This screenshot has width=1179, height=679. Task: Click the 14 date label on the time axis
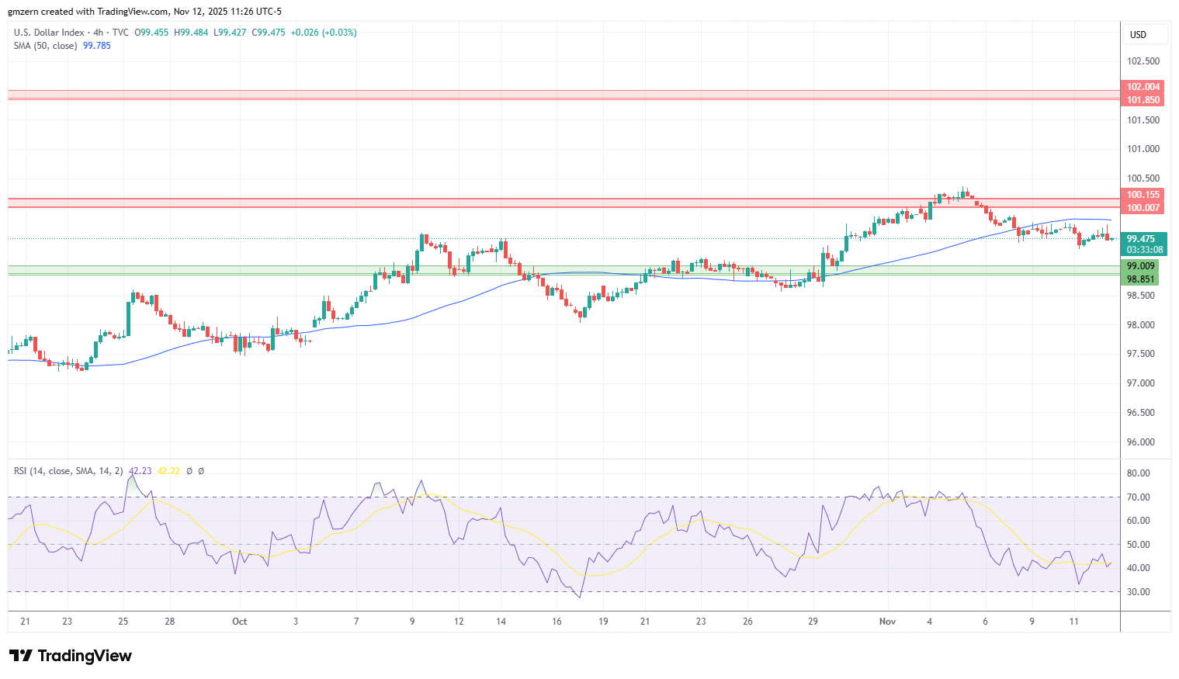[x=501, y=622]
